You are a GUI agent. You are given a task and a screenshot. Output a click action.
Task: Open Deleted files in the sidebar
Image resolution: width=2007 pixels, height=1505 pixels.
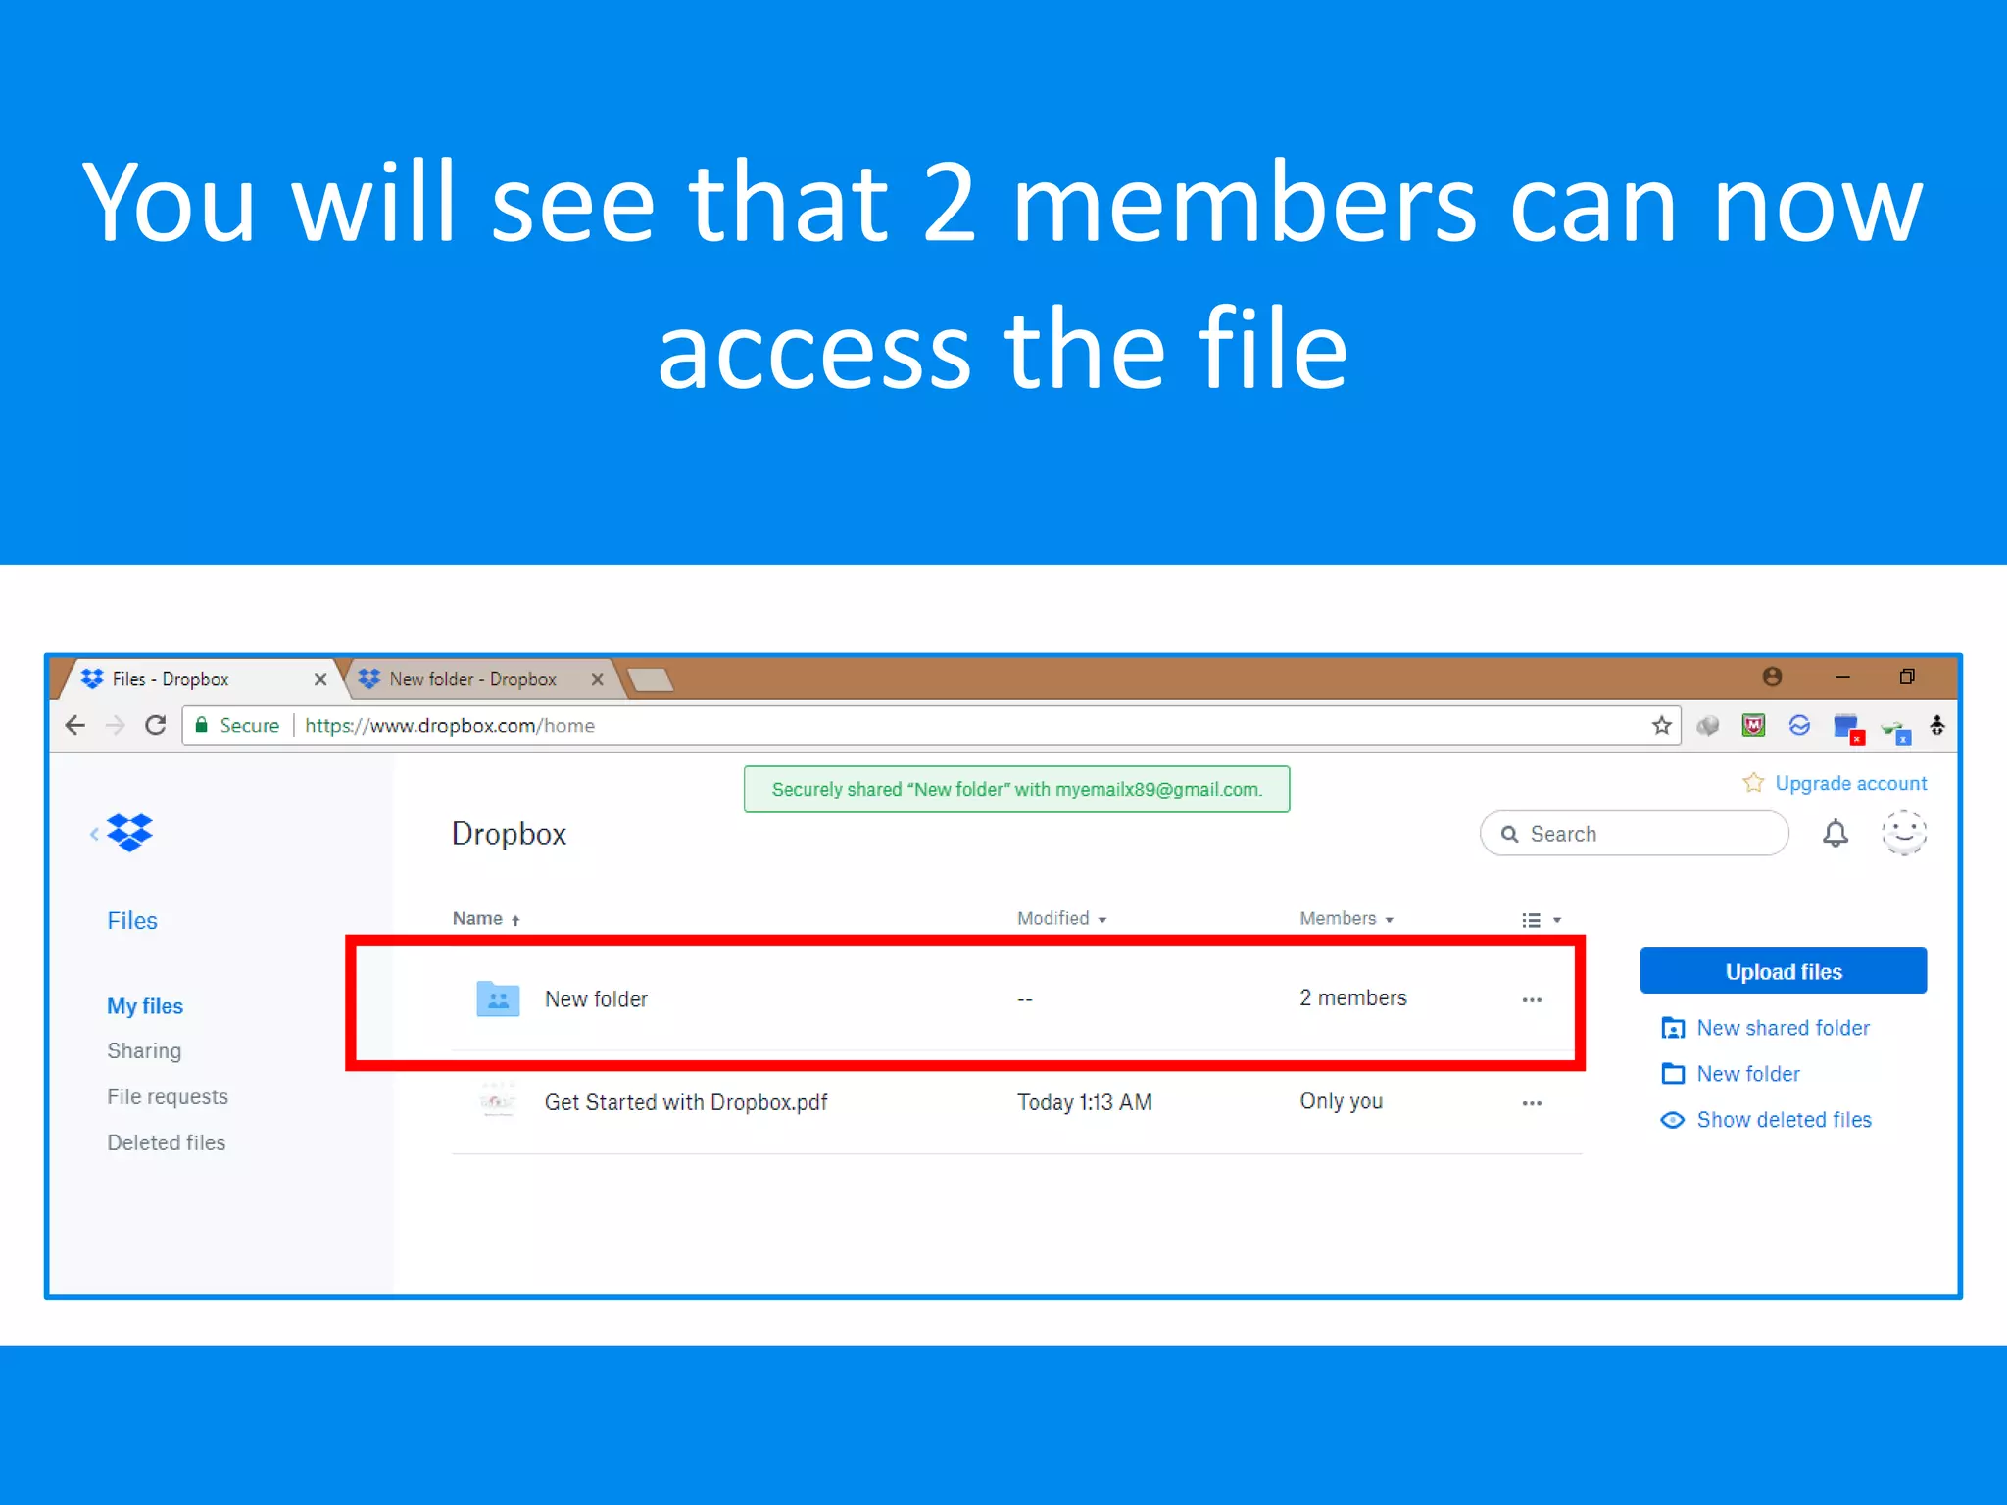[x=167, y=1142]
